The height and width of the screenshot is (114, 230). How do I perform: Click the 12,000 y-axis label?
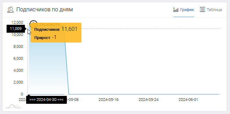(17, 22)
